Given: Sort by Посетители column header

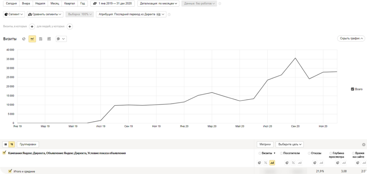Looking at the screenshot, I should coord(292,153).
